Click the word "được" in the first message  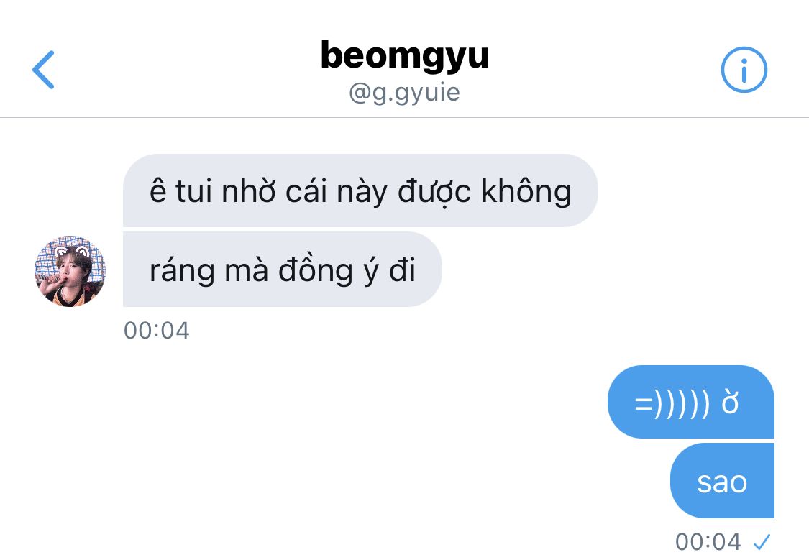(x=434, y=193)
